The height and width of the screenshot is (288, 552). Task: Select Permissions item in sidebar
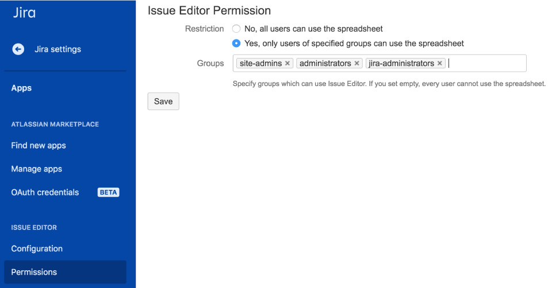pyautogui.click(x=65, y=272)
